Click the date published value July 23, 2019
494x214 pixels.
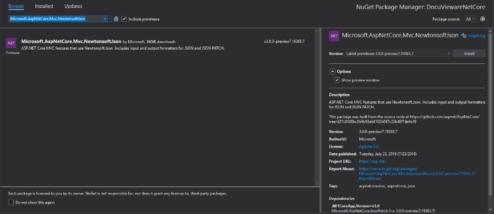[x=388, y=154]
